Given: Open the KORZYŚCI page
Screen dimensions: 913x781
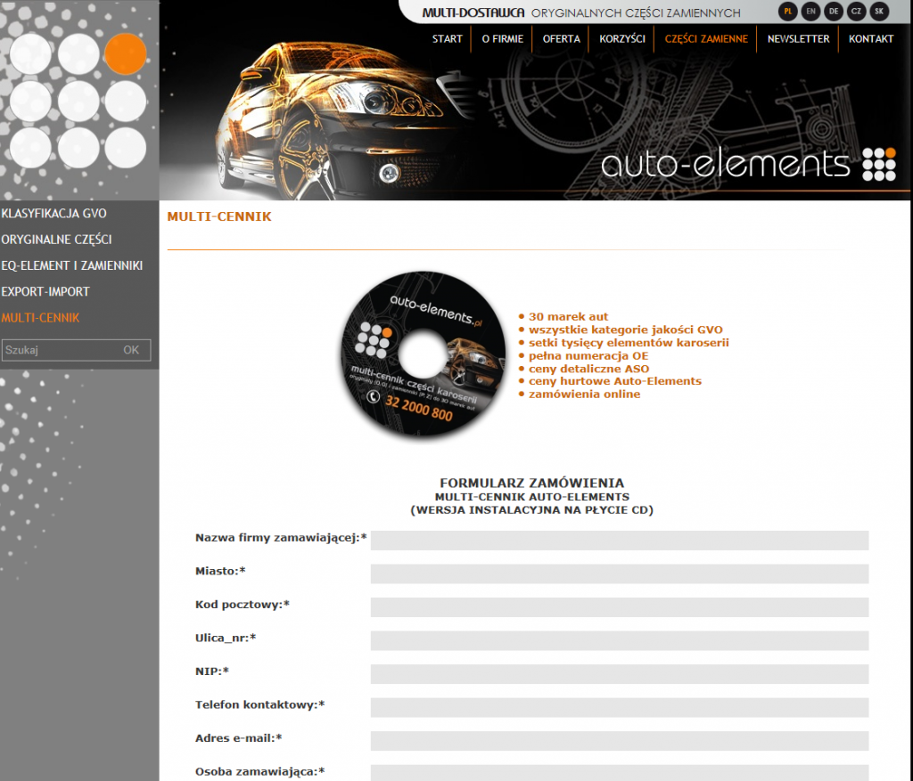Looking at the screenshot, I should click(622, 39).
